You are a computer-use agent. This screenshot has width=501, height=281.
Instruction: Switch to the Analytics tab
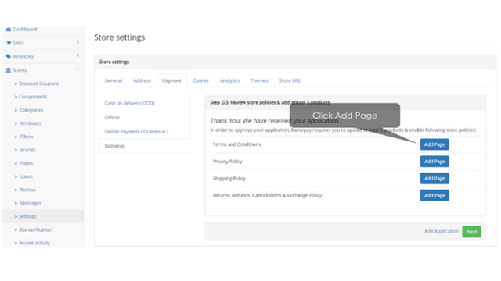click(x=229, y=80)
